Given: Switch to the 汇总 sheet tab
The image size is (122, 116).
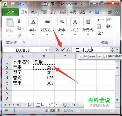Looking at the screenshot, I should (x=53, y=105).
